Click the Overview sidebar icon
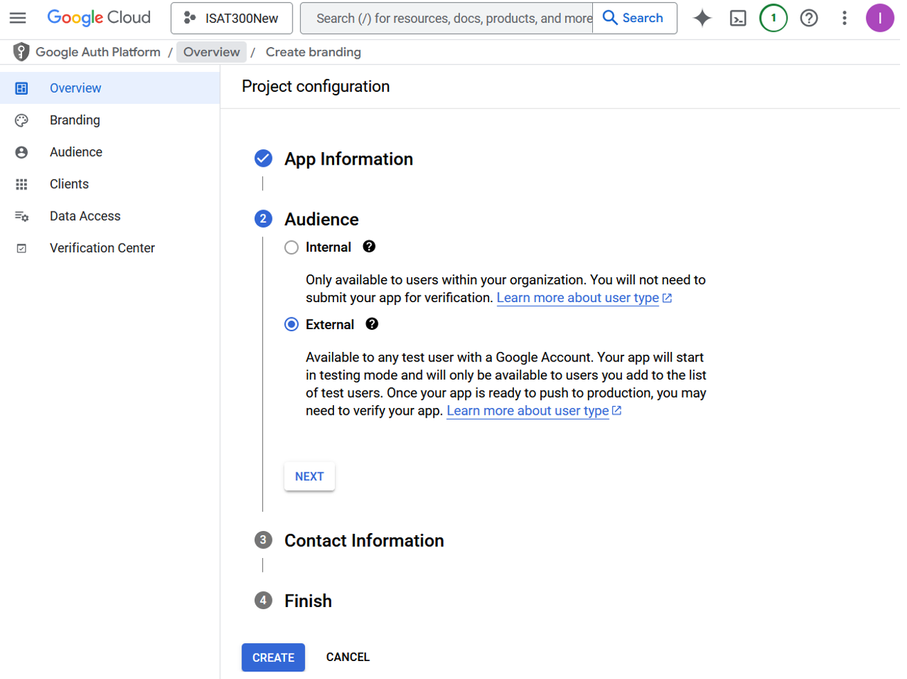907x679 pixels. point(21,88)
